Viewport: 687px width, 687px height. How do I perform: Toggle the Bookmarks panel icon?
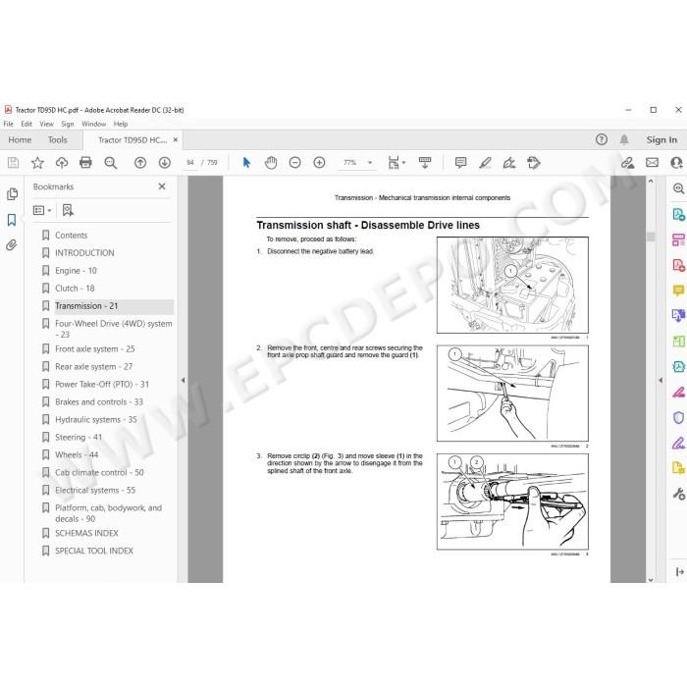(x=12, y=220)
